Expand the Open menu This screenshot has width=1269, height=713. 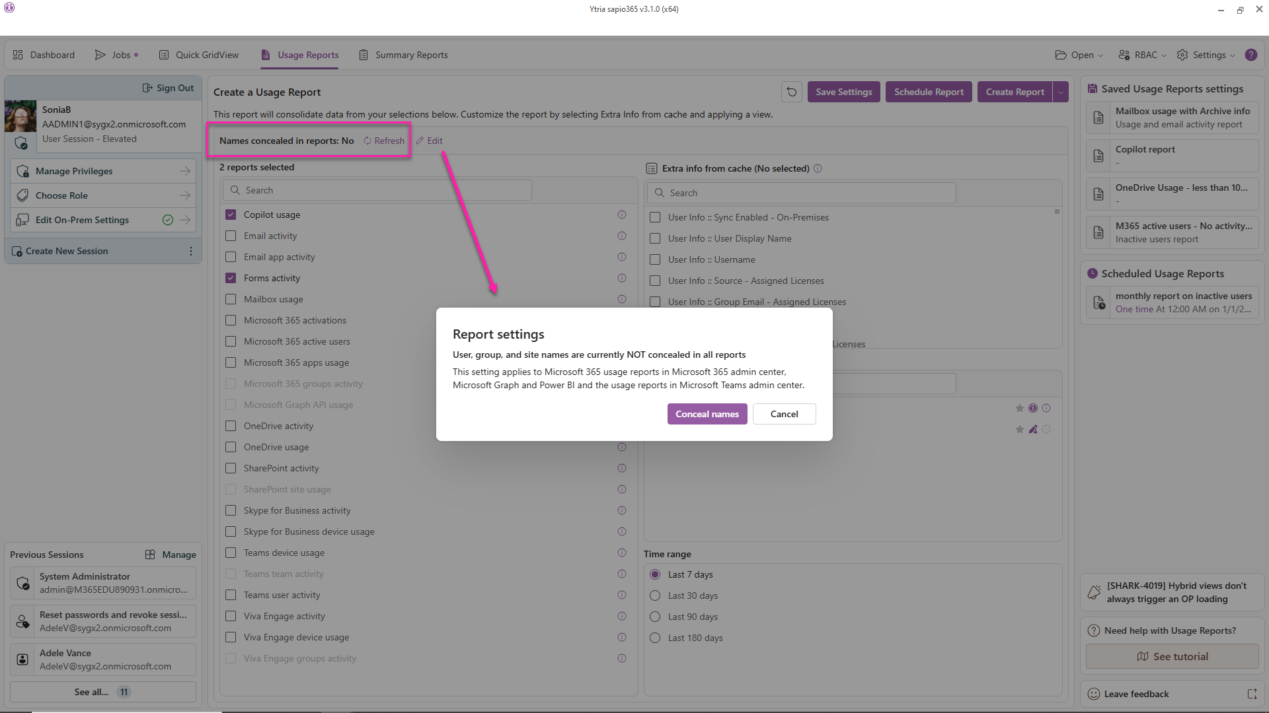click(1079, 55)
